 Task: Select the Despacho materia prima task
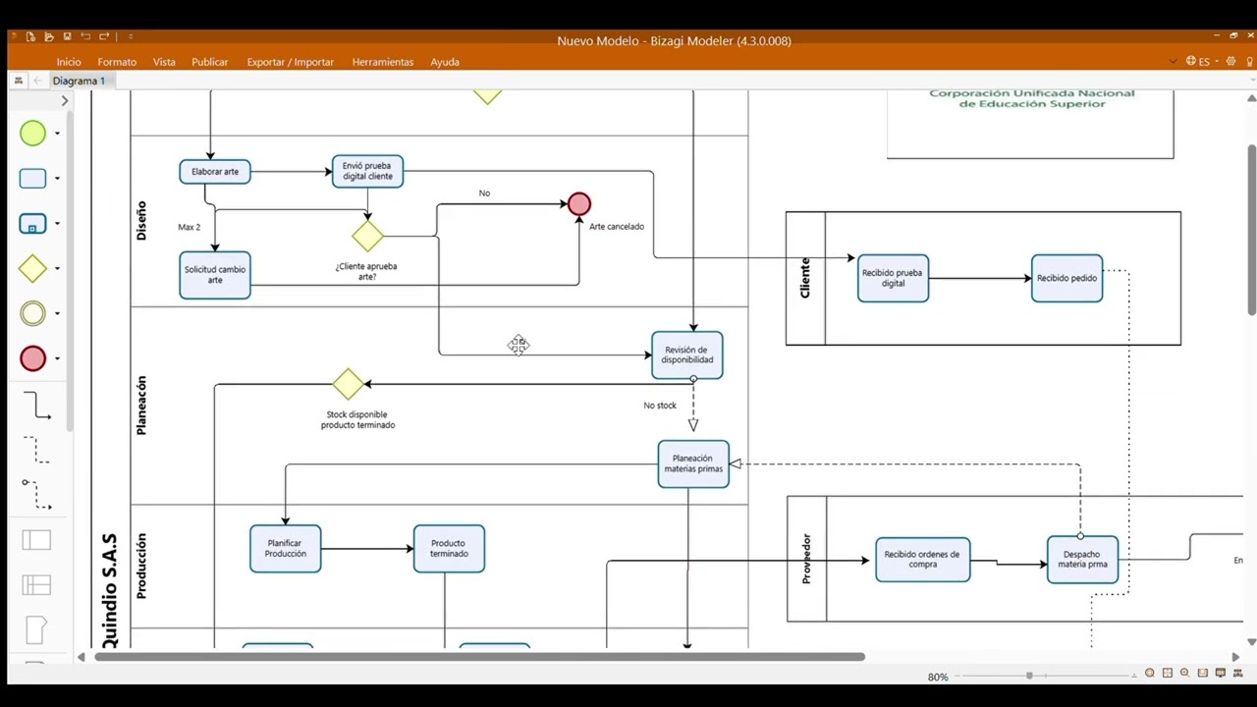click(1082, 560)
